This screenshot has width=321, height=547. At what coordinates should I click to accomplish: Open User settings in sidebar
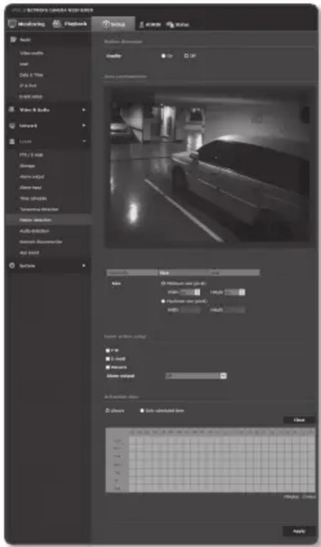tap(24, 64)
